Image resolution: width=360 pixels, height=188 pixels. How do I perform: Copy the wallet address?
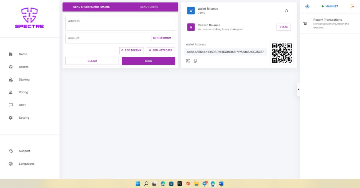[195, 61]
